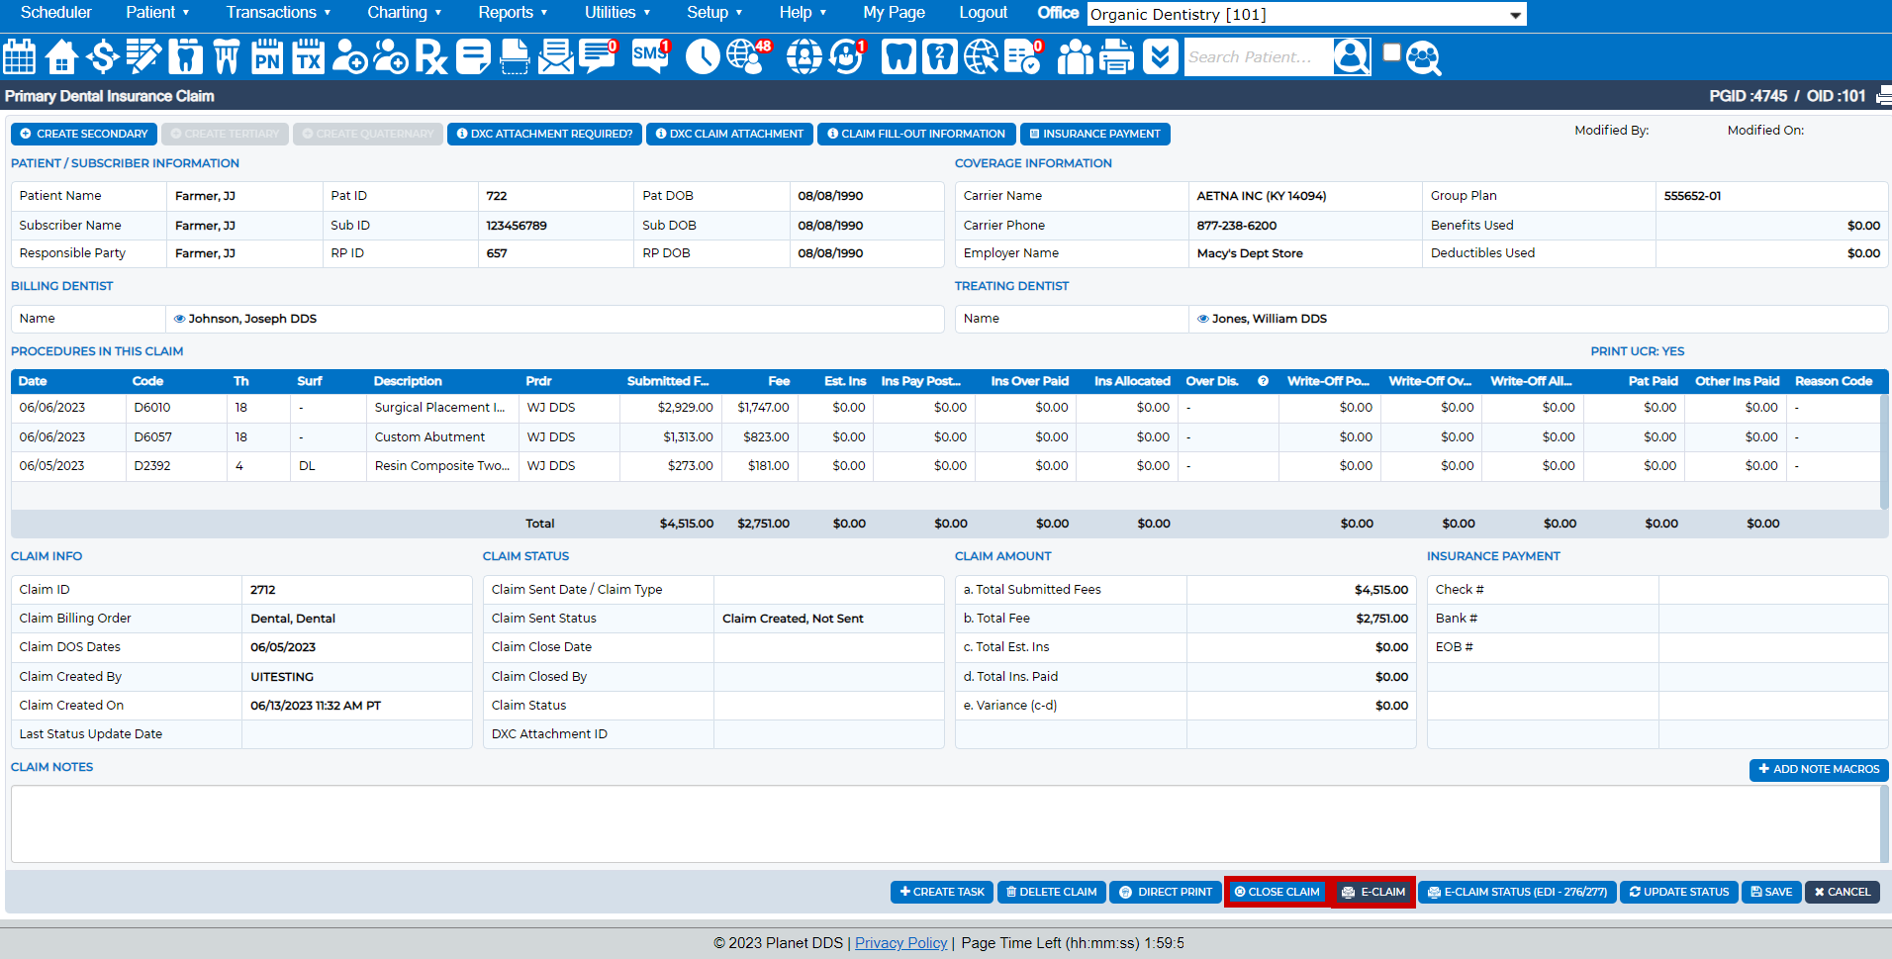The image size is (1892, 959).
Task: Open the globe with cursor icon
Action: pyautogui.click(x=982, y=56)
